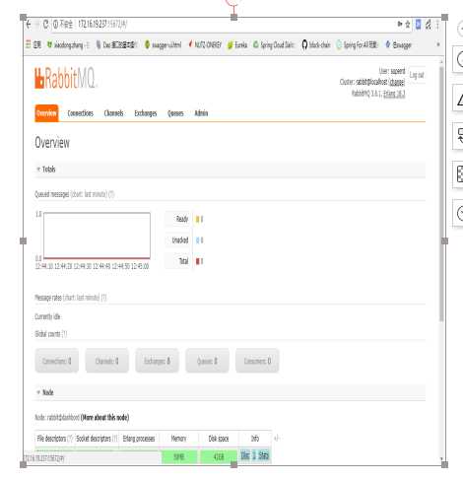This screenshot has height=480, width=463.
Task: Open the xiaodong.zhang bookmark
Action: click(x=68, y=44)
